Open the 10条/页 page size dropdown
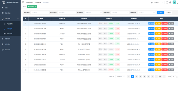 pyautogui.click(x=120, y=77)
